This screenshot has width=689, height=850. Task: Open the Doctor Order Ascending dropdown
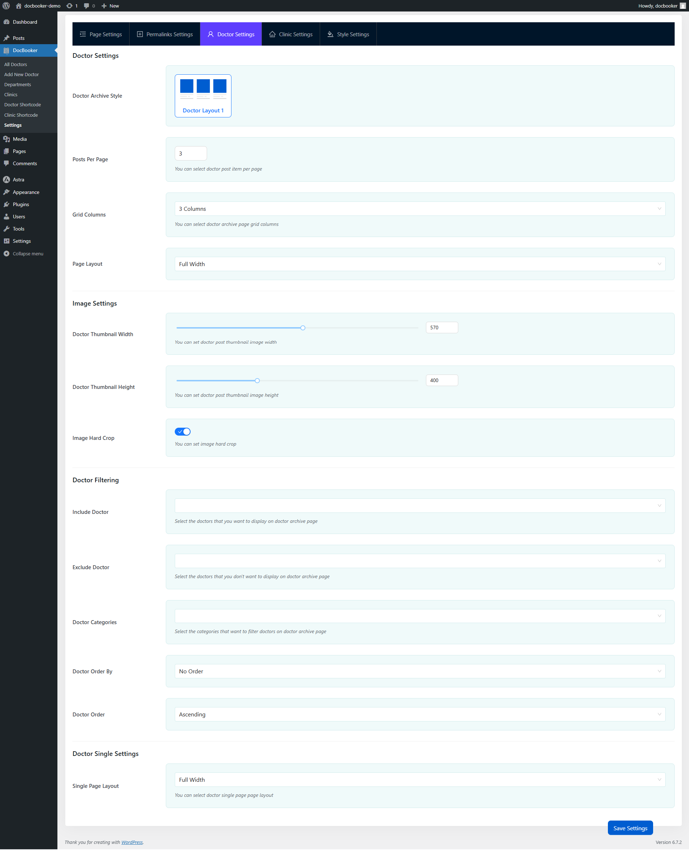point(420,714)
